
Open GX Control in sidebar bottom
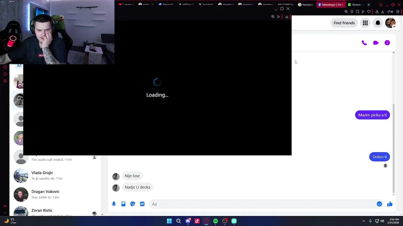click(x=5, y=206)
